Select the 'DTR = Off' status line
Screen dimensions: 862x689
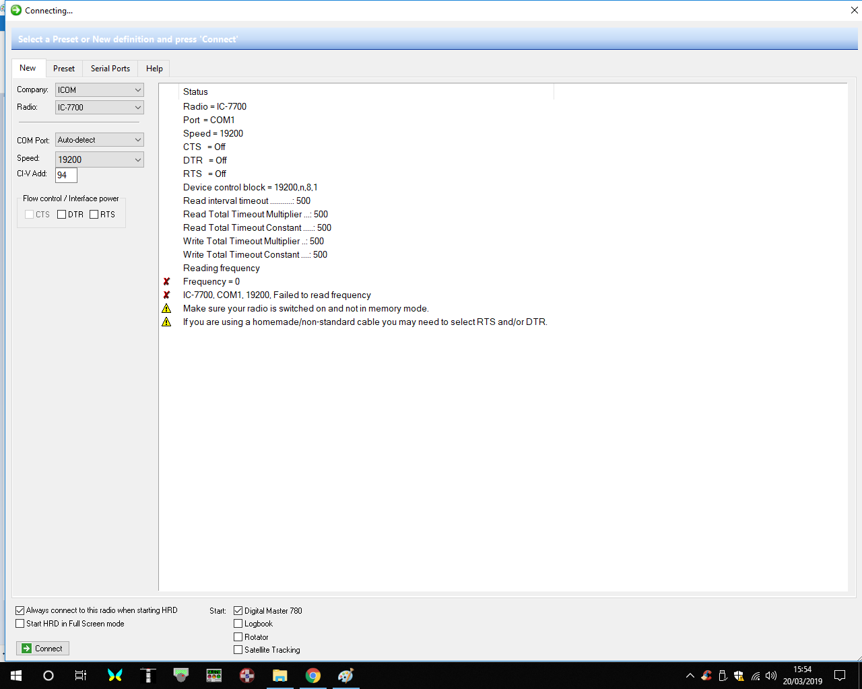205,160
